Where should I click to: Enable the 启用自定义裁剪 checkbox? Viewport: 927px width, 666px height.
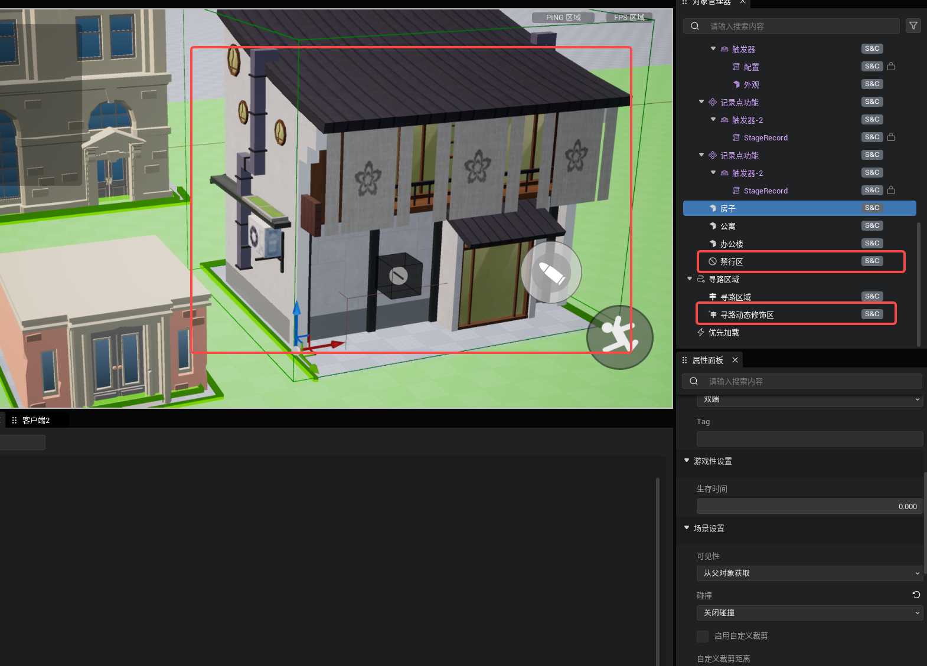click(x=703, y=636)
